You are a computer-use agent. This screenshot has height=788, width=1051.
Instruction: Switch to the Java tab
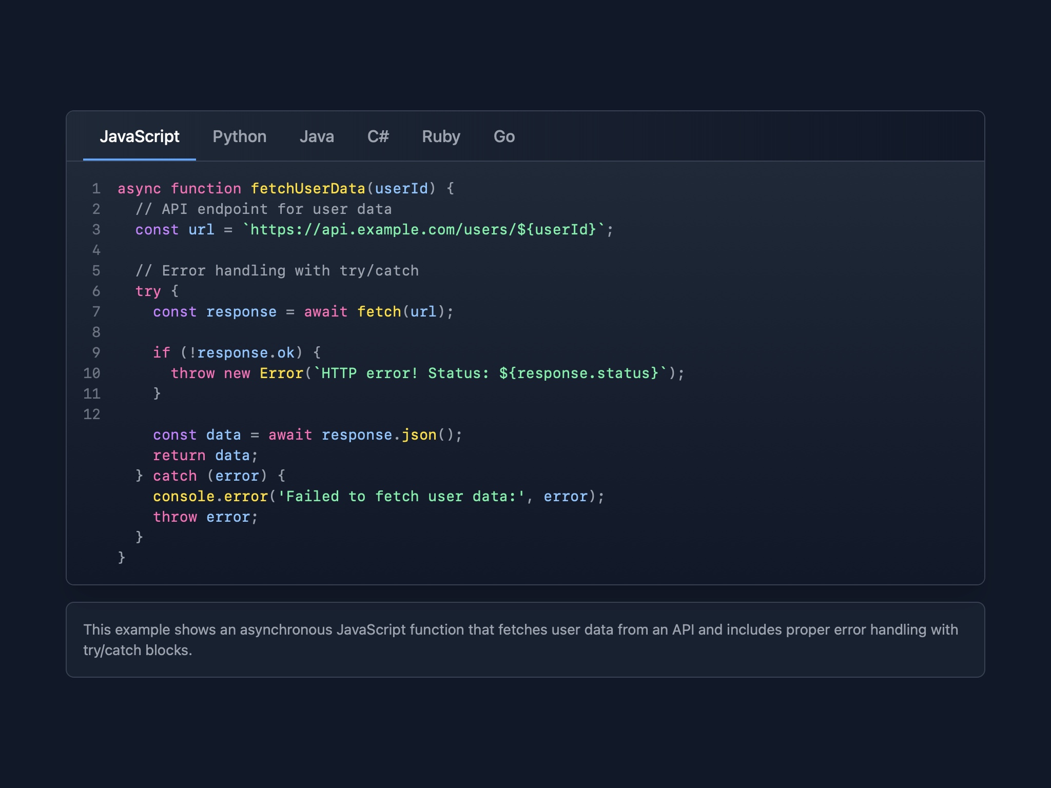[317, 136]
